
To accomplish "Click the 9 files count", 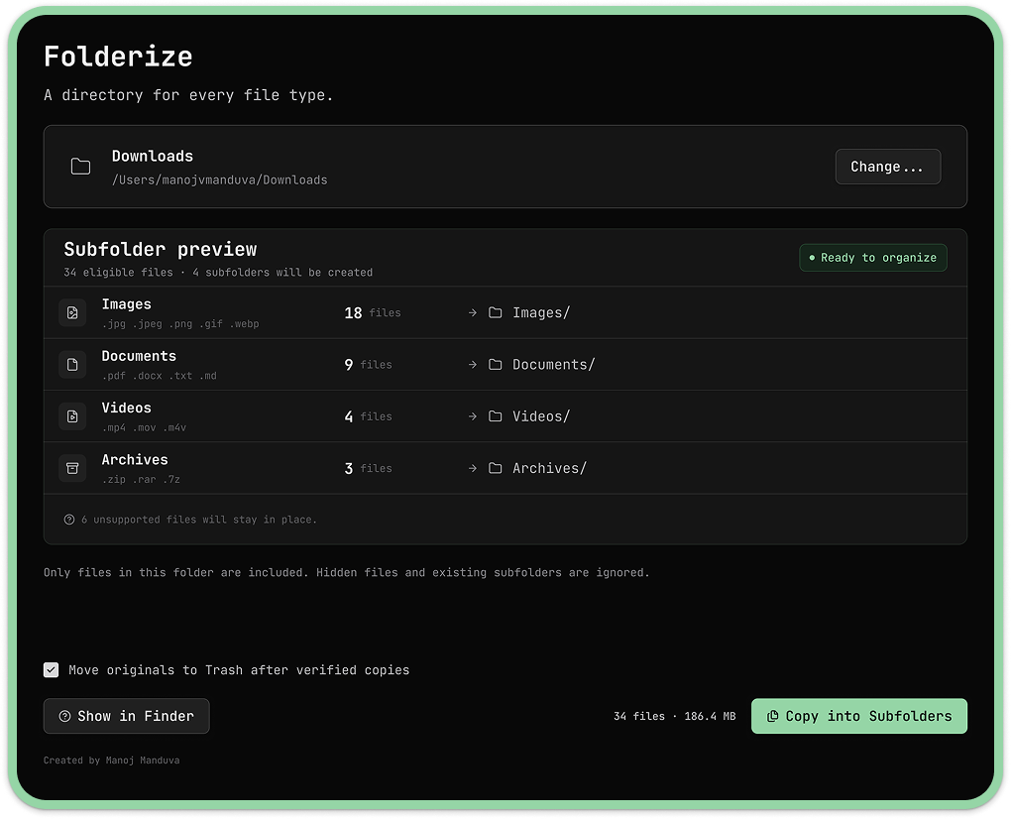I will [368, 364].
